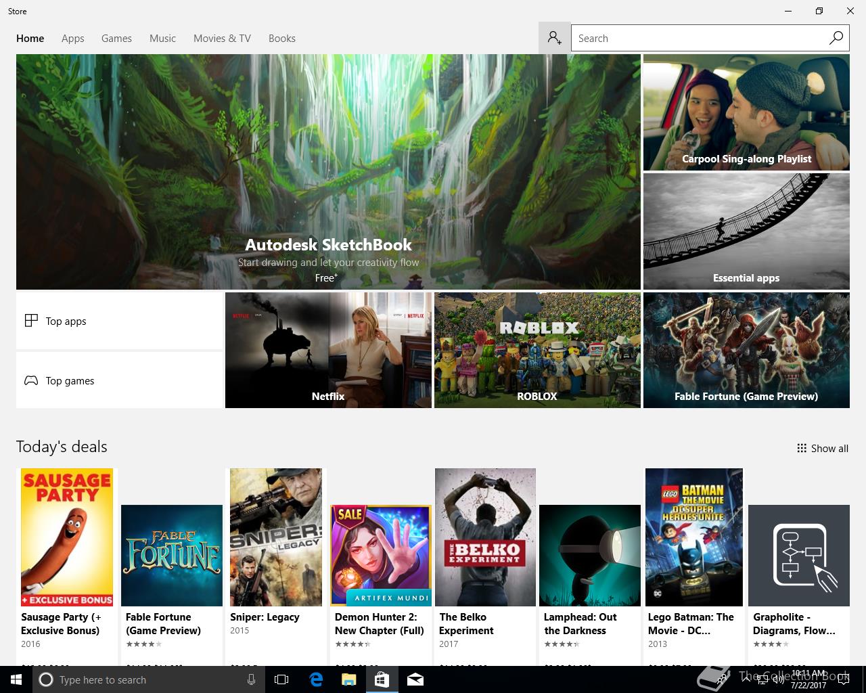Open the Essential apps tile
Viewport: 866px width, 693px height.
coord(746,231)
